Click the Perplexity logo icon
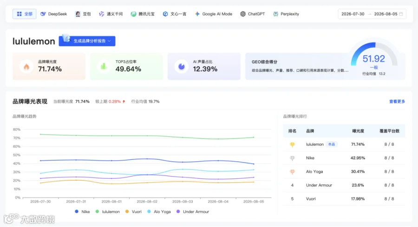 (275, 14)
